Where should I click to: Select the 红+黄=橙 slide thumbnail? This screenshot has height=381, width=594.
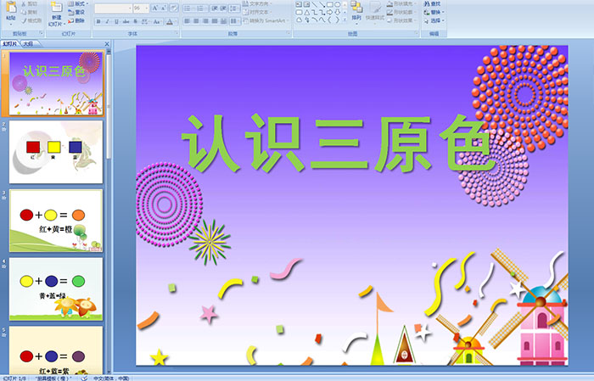(56, 221)
